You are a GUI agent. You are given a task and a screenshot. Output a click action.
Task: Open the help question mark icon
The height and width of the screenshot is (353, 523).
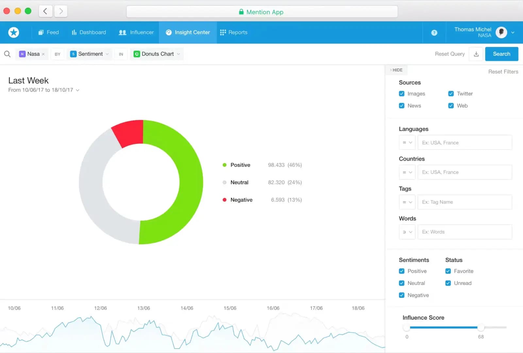click(434, 32)
